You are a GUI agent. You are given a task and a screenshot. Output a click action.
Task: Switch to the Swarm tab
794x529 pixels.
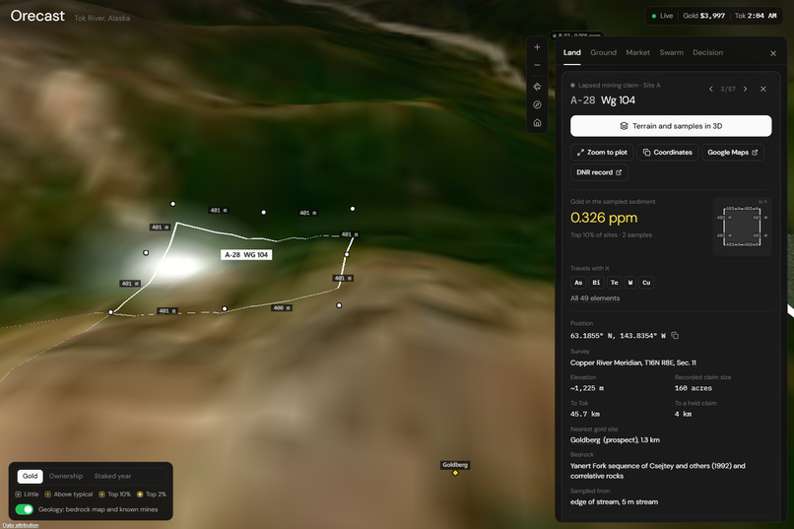[x=672, y=52]
